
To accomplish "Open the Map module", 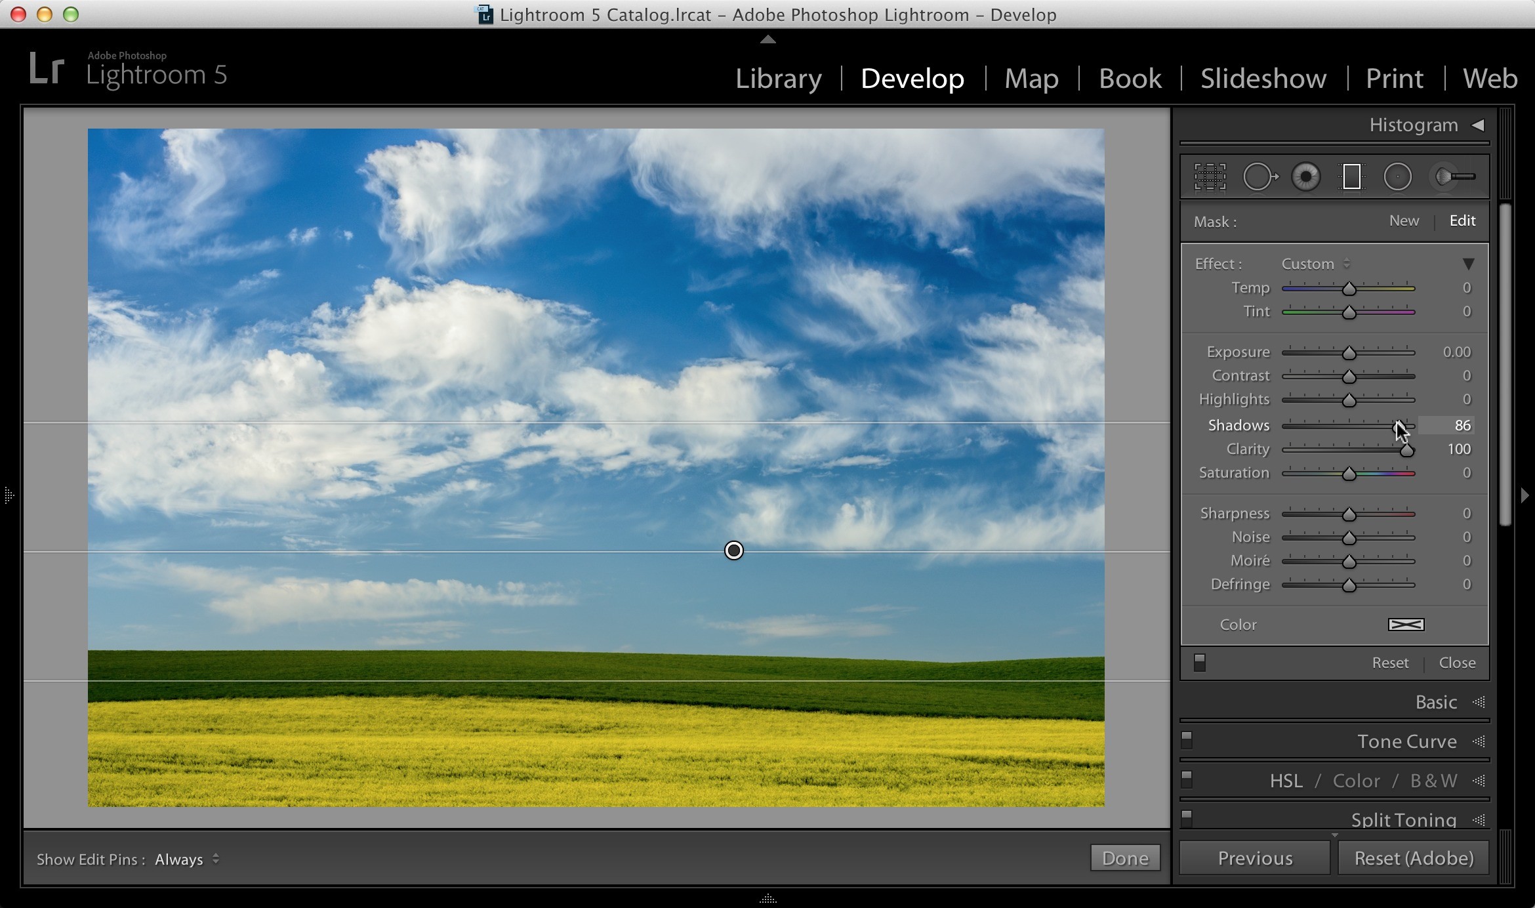I will tap(1031, 78).
